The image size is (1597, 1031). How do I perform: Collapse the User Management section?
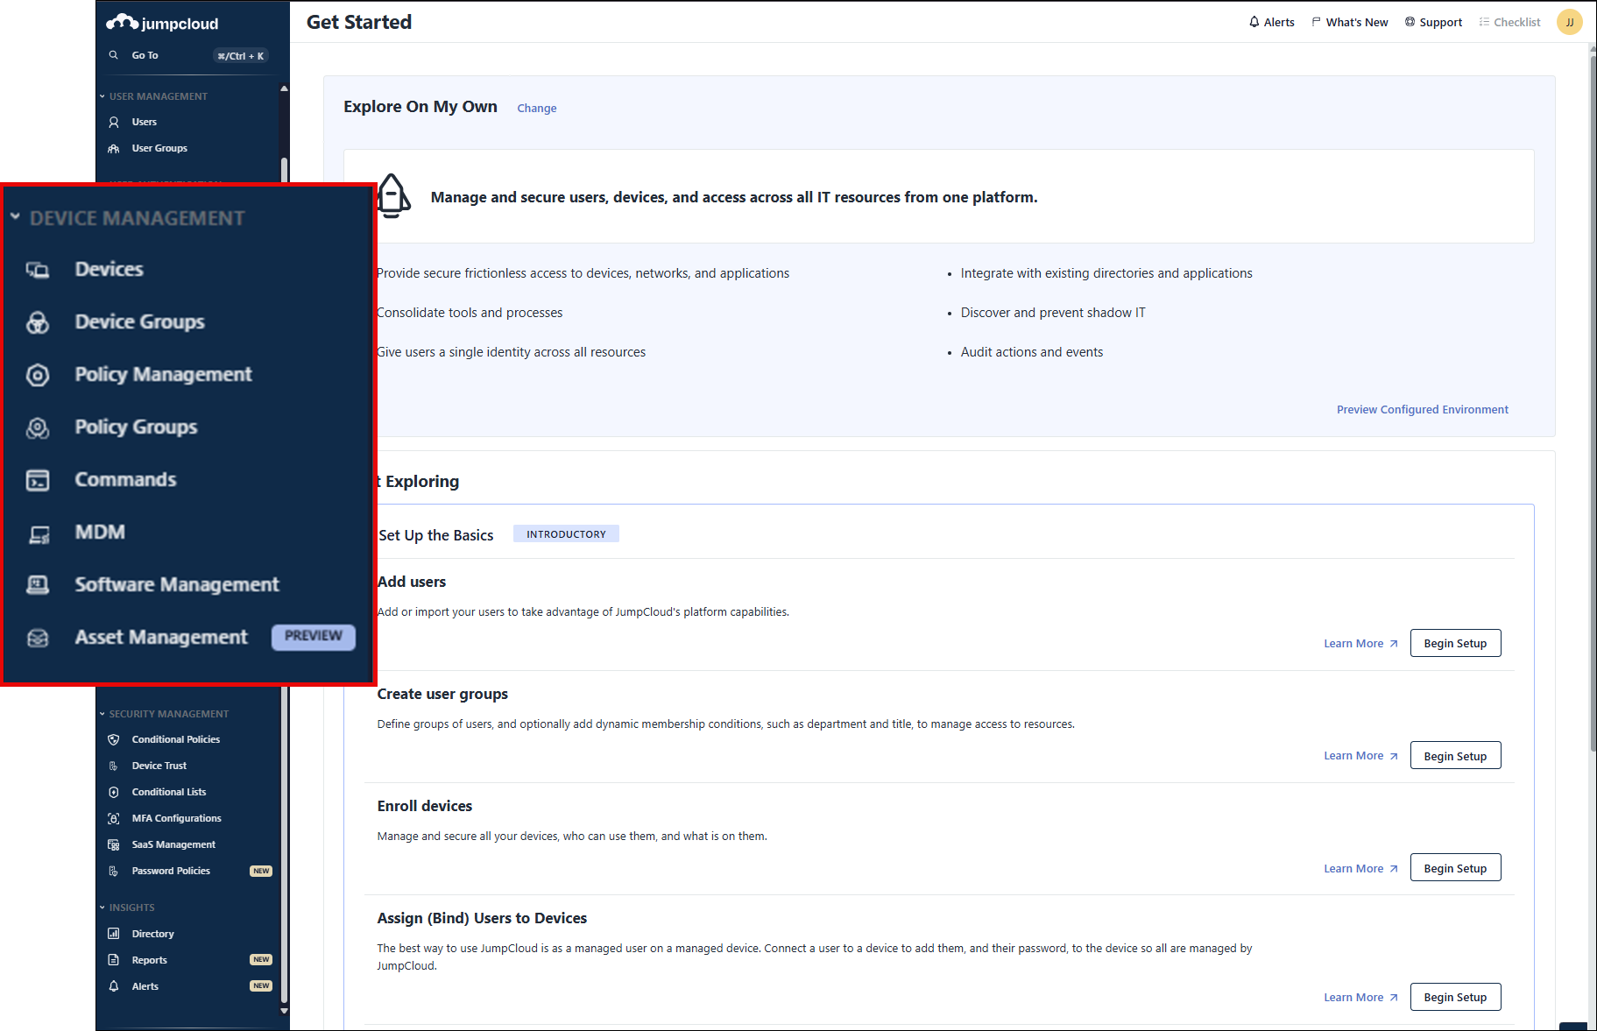pos(102,96)
